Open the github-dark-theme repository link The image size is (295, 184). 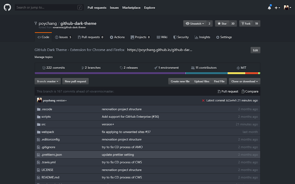coord(78,24)
